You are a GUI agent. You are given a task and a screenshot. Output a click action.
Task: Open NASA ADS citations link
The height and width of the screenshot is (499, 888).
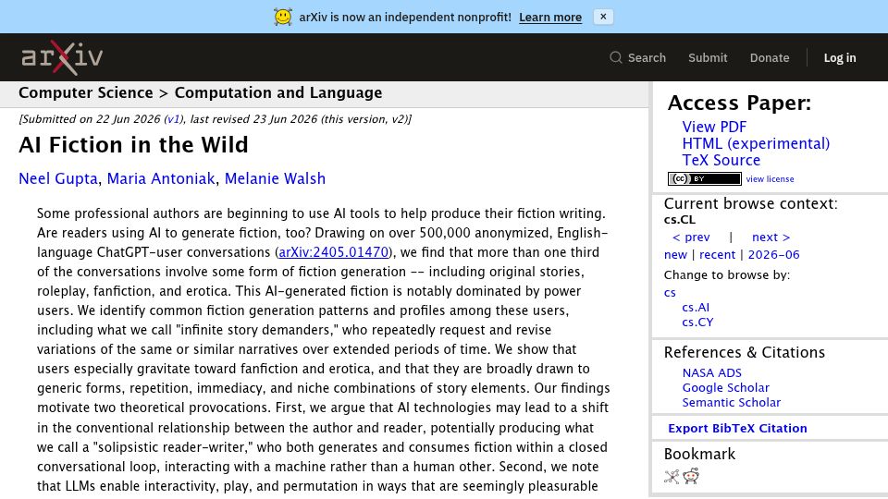(x=711, y=373)
